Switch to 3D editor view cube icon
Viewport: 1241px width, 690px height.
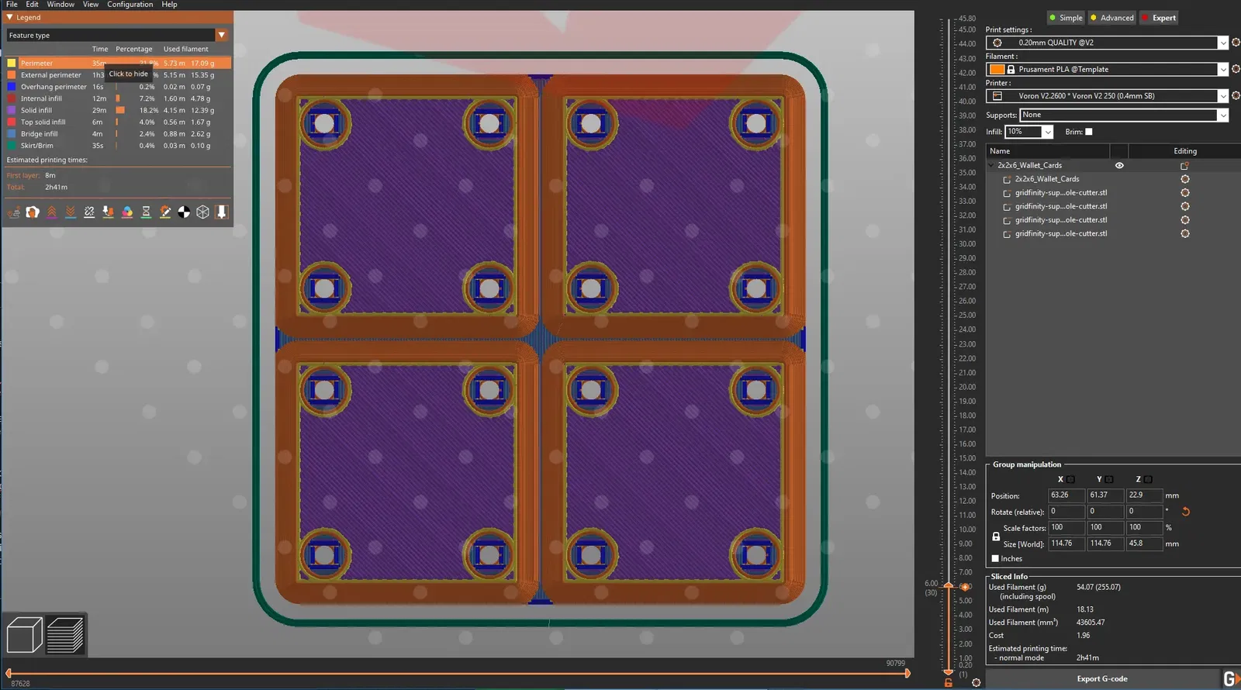tap(24, 635)
